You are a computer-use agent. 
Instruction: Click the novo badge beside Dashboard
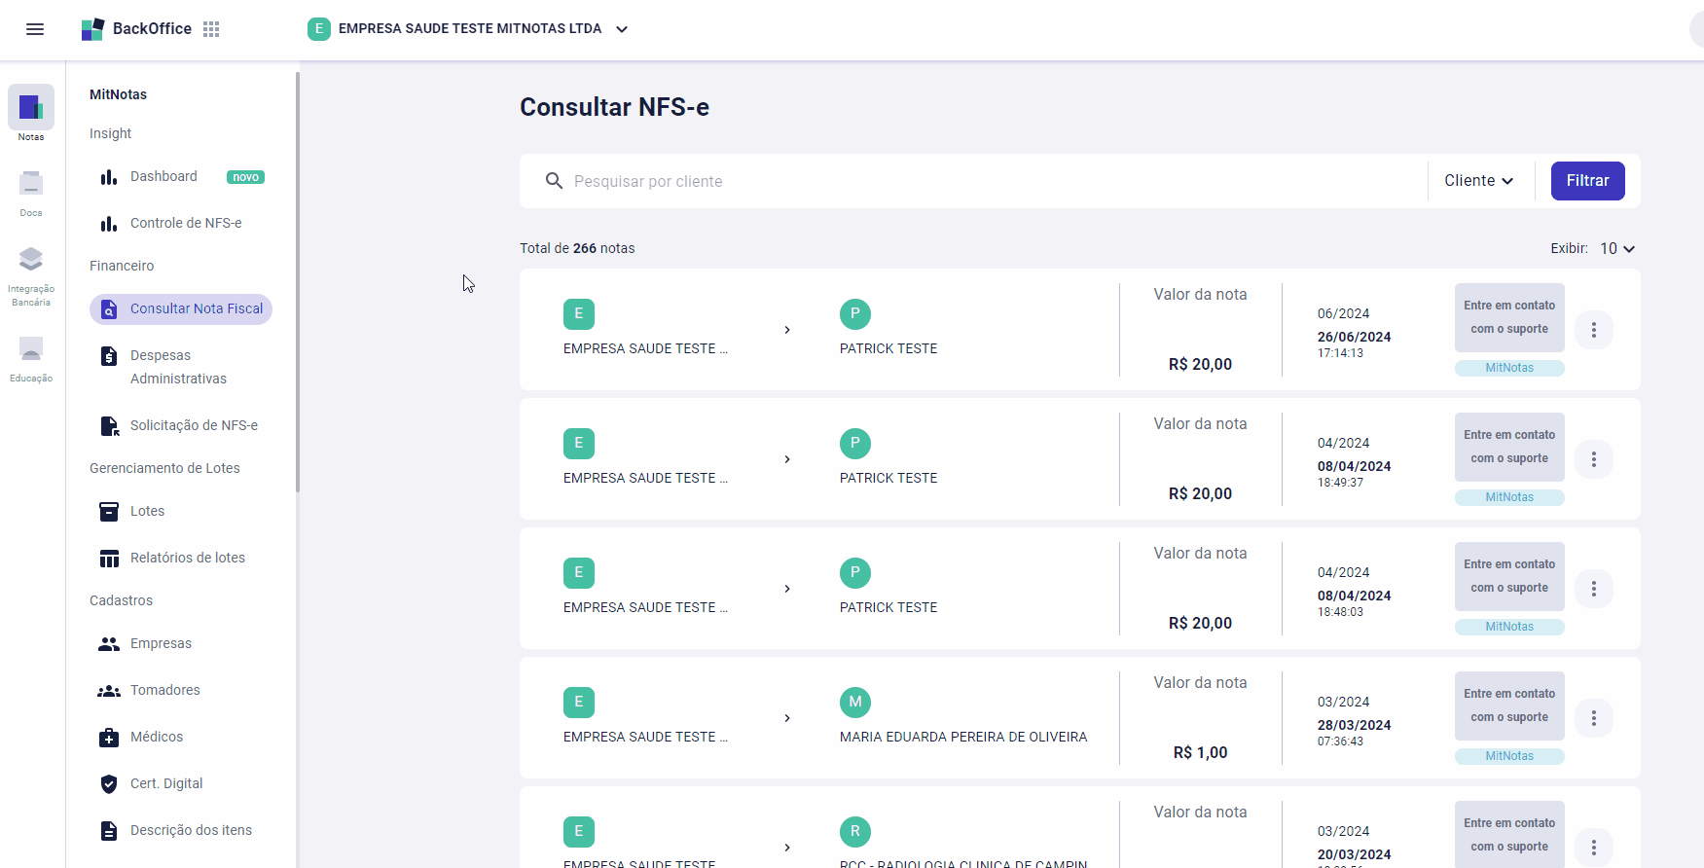click(x=245, y=177)
